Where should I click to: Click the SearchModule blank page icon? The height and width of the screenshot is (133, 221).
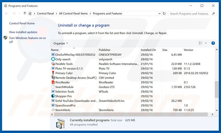coord(53,87)
